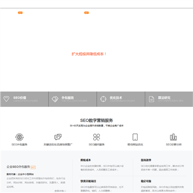193x193 pixels.
Task: Click the chat bubbles icon for 关键词优化
Action: point(58,137)
